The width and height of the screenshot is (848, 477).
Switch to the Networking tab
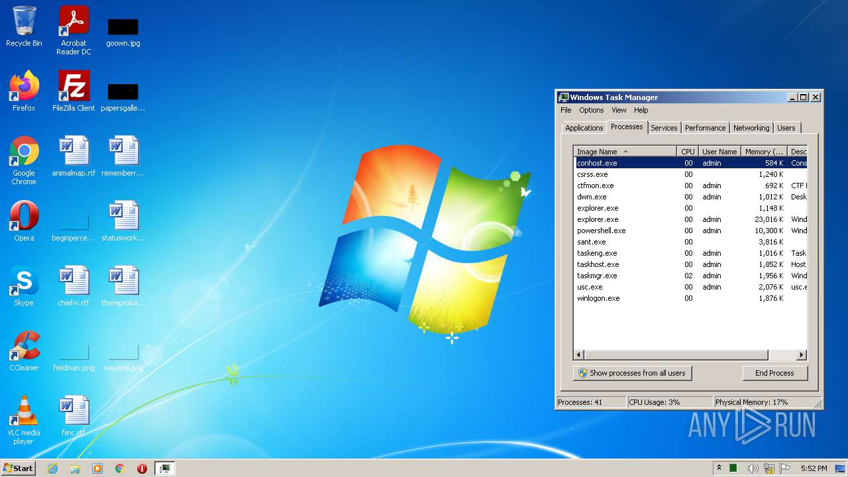751,128
